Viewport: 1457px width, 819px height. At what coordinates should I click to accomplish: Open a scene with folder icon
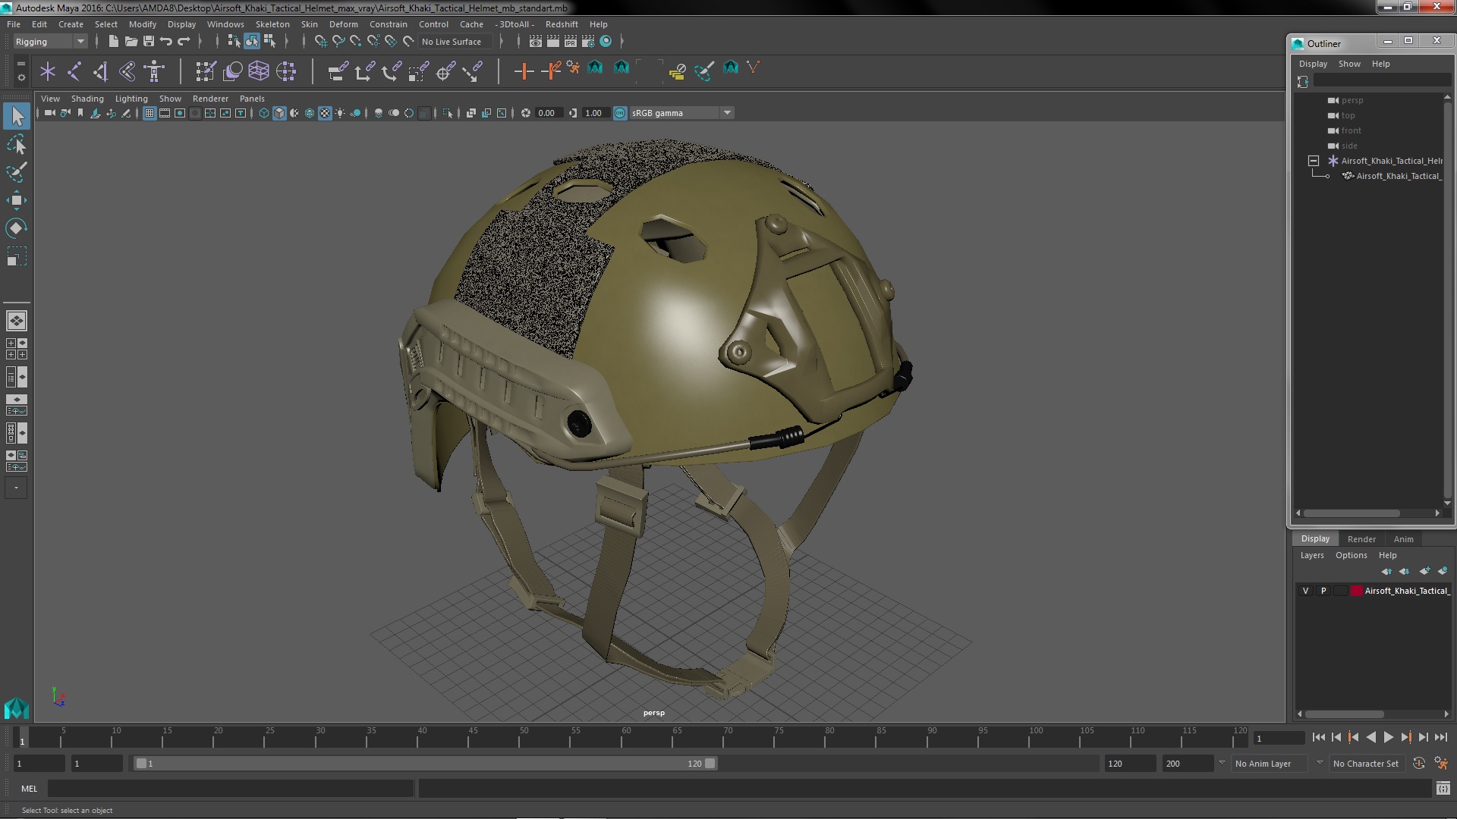point(131,42)
